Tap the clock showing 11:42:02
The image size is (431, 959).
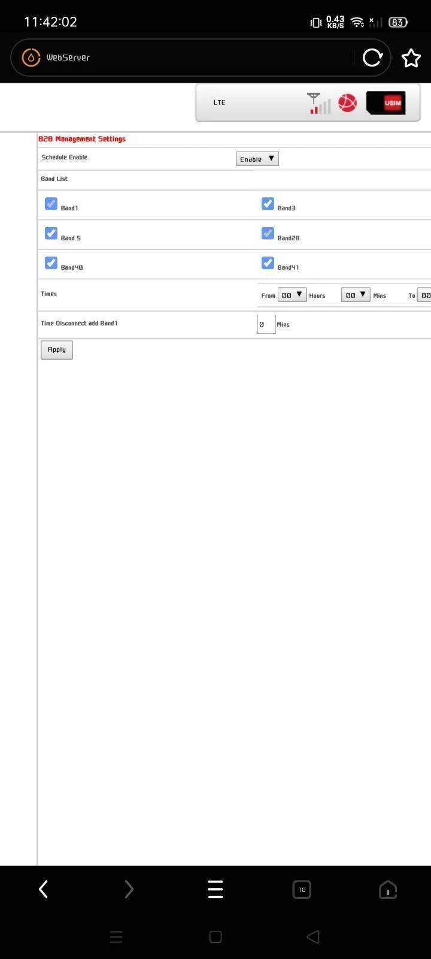point(50,22)
